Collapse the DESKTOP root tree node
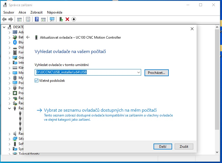The height and width of the screenshot is (163, 222). 4,27
